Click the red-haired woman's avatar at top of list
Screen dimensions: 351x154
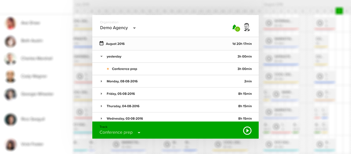point(11,23)
